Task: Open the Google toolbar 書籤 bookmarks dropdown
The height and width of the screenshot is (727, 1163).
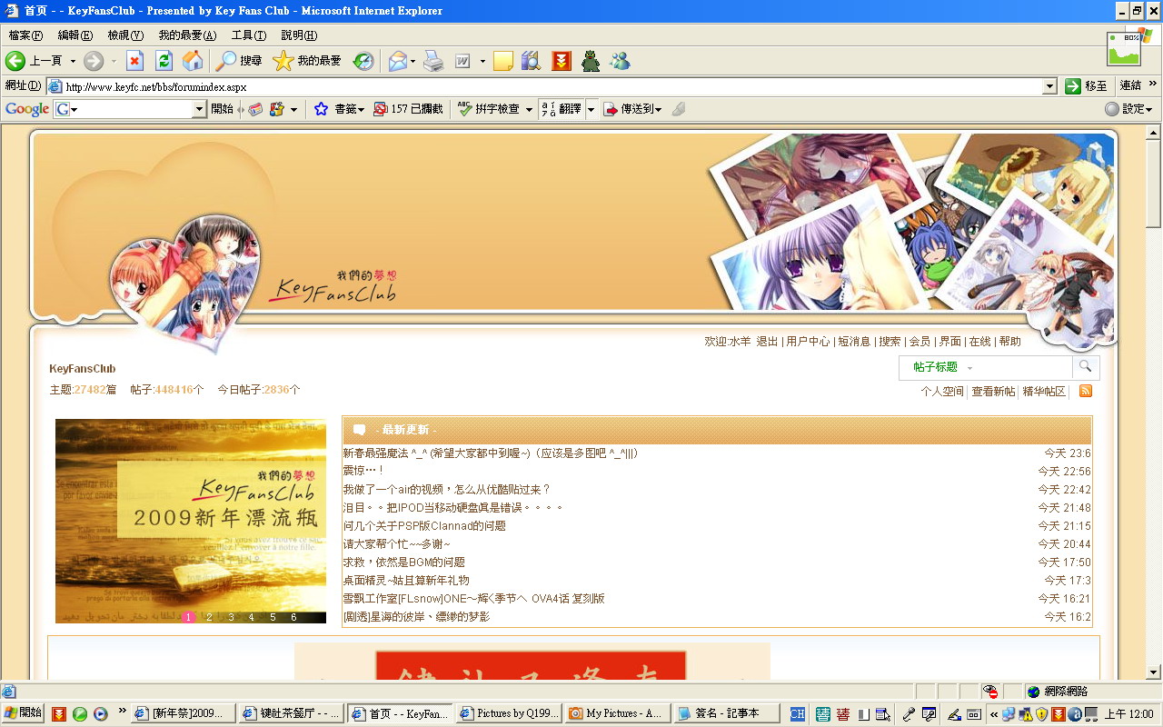Action: click(339, 109)
